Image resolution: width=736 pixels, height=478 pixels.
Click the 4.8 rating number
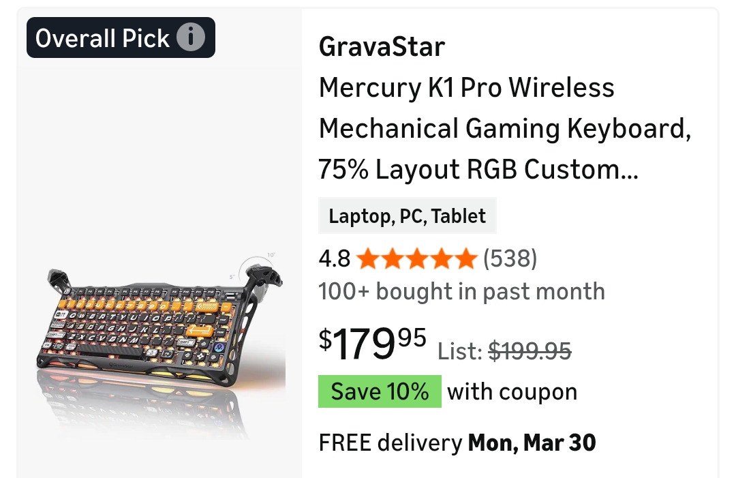[x=334, y=259]
